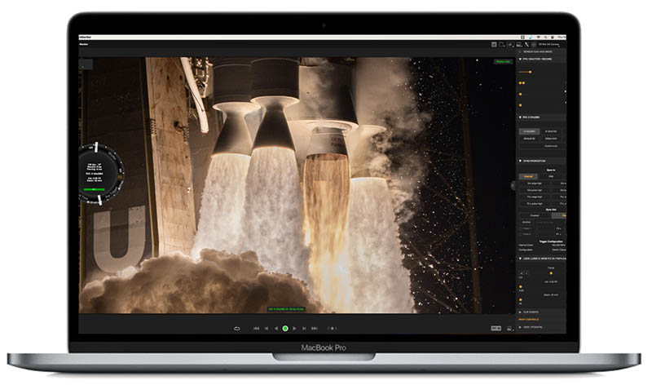Jump to first frame of clip

[256, 329]
